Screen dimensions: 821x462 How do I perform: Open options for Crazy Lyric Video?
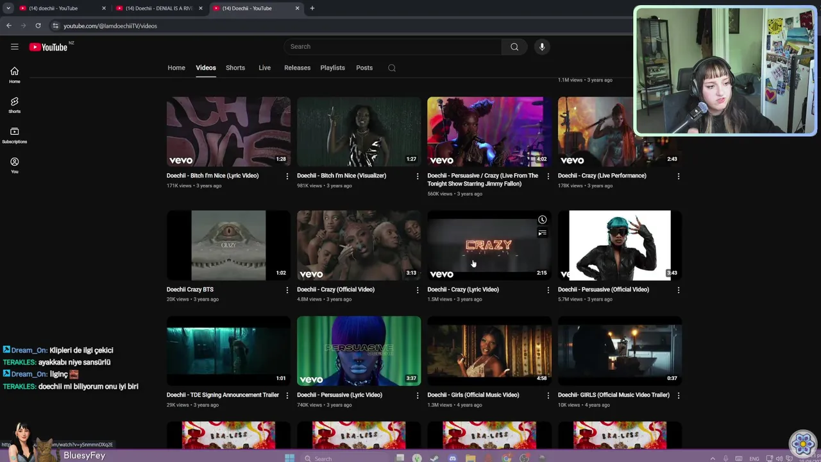548,290
